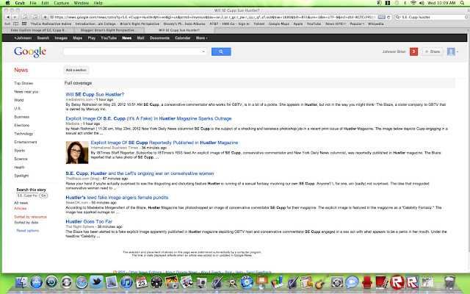Open Safari compass icon in dock
This screenshot has width=470, height=294.
(82, 282)
